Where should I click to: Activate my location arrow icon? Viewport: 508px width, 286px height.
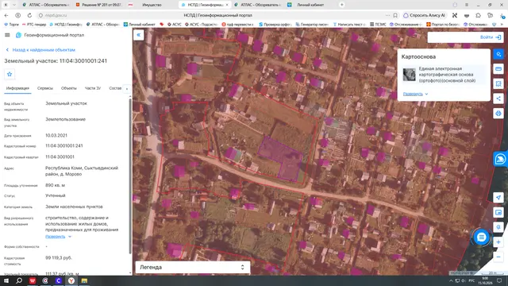pyautogui.click(x=498, y=198)
